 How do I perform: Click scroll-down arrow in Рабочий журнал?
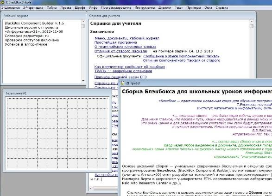(83, 81)
